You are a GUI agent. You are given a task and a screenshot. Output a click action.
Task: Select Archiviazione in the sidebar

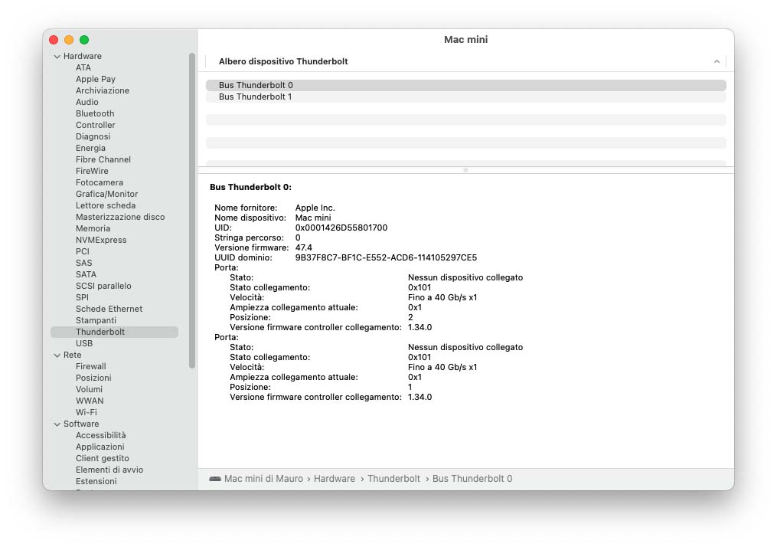click(x=103, y=90)
